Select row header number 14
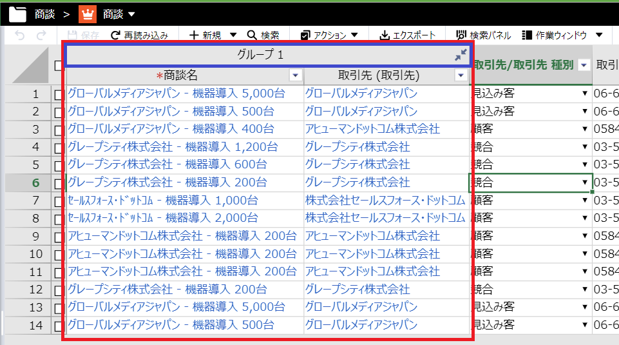619x345 pixels. pos(35,325)
